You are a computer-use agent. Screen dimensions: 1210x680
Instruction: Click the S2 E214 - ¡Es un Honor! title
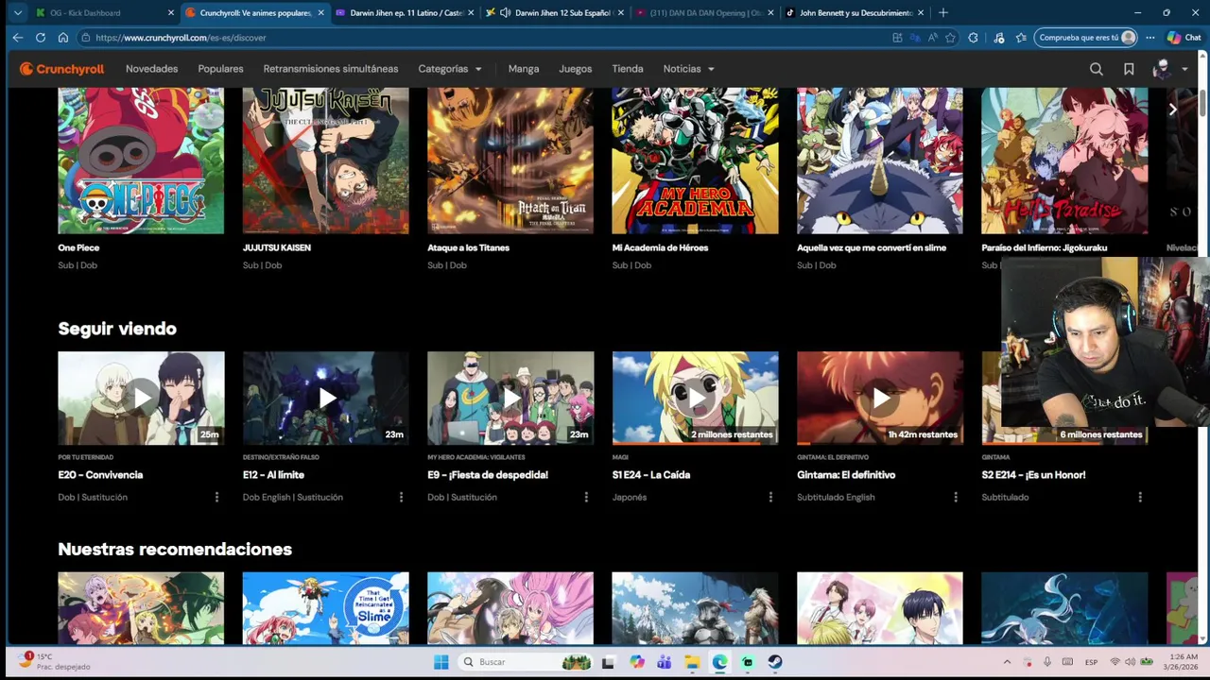pyautogui.click(x=1033, y=475)
